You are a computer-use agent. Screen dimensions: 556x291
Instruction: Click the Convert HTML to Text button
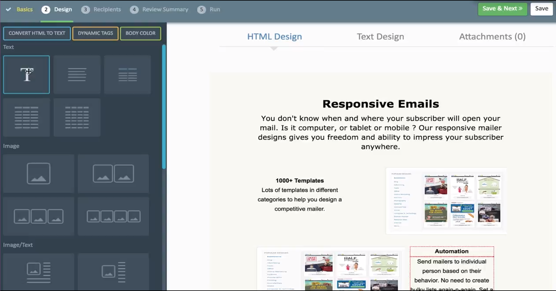(37, 33)
